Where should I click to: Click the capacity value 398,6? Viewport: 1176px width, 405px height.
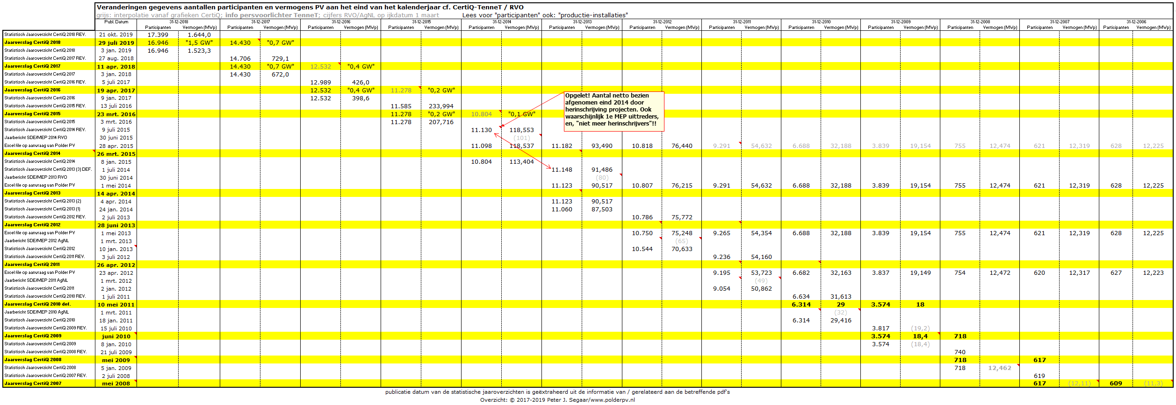coord(361,98)
